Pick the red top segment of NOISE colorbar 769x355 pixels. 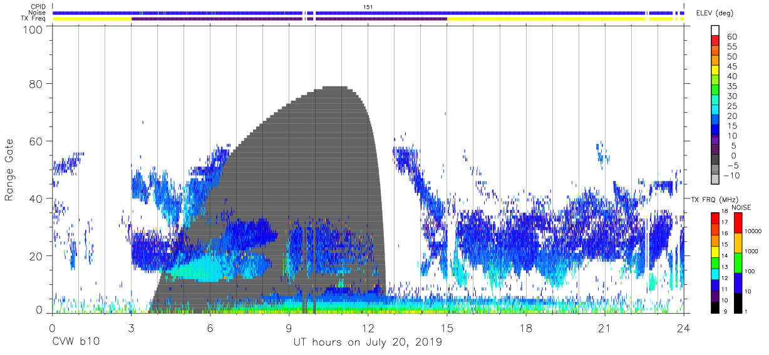tap(739, 222)
